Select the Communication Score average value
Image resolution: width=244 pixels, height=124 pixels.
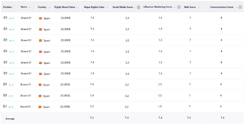(x=222, y=118)
